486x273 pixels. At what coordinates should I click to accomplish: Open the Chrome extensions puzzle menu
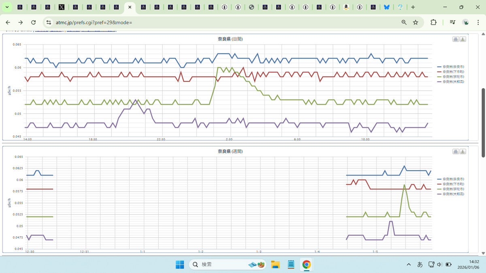pos(433,22)
